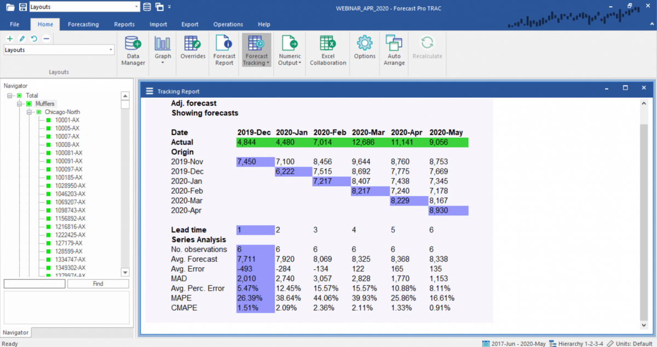
Task: Open the Layouts panel dropdown
Action: click(109, 50)
